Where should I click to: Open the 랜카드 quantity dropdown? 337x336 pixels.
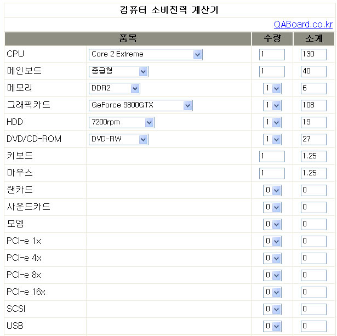[272, 190]
